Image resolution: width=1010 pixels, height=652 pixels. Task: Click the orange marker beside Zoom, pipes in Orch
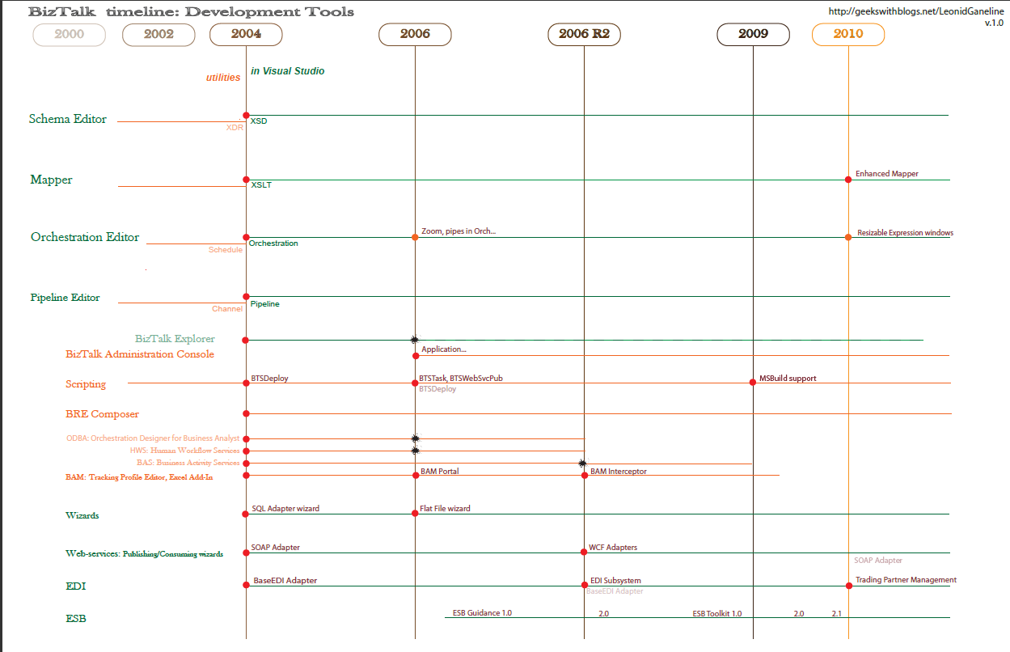[415, 237]
